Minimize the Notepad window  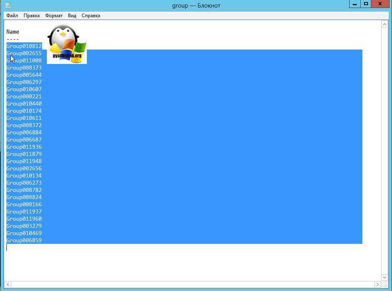[354, 4]
